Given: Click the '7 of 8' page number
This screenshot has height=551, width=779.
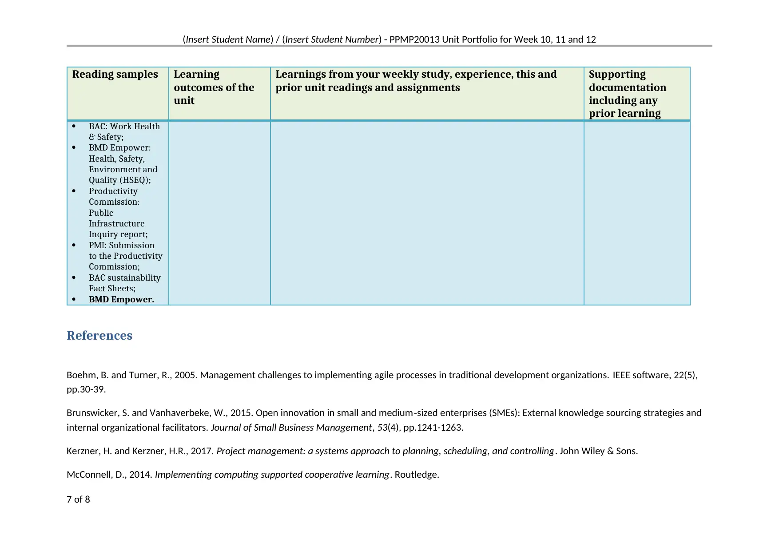Looking at the screenshot, I should point(78,499).
